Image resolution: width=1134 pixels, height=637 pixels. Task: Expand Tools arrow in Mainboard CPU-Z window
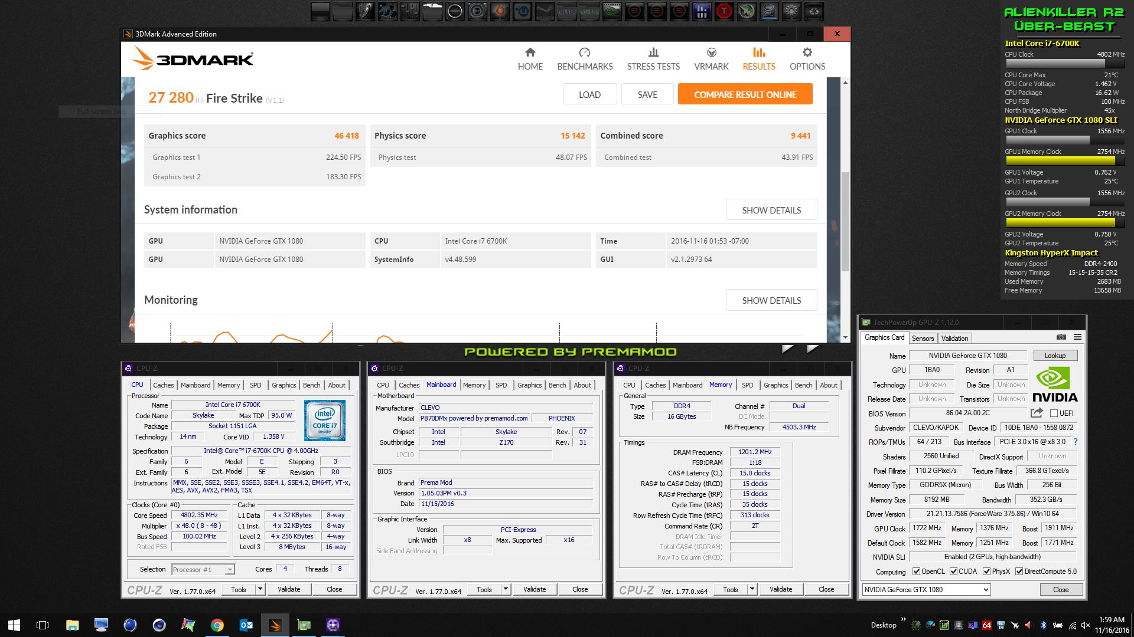pyautogui.click(x=506, y=589)
